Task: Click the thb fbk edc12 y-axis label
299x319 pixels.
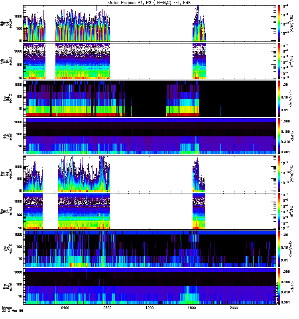Action: pyautogui.click(x=8, y=98)
